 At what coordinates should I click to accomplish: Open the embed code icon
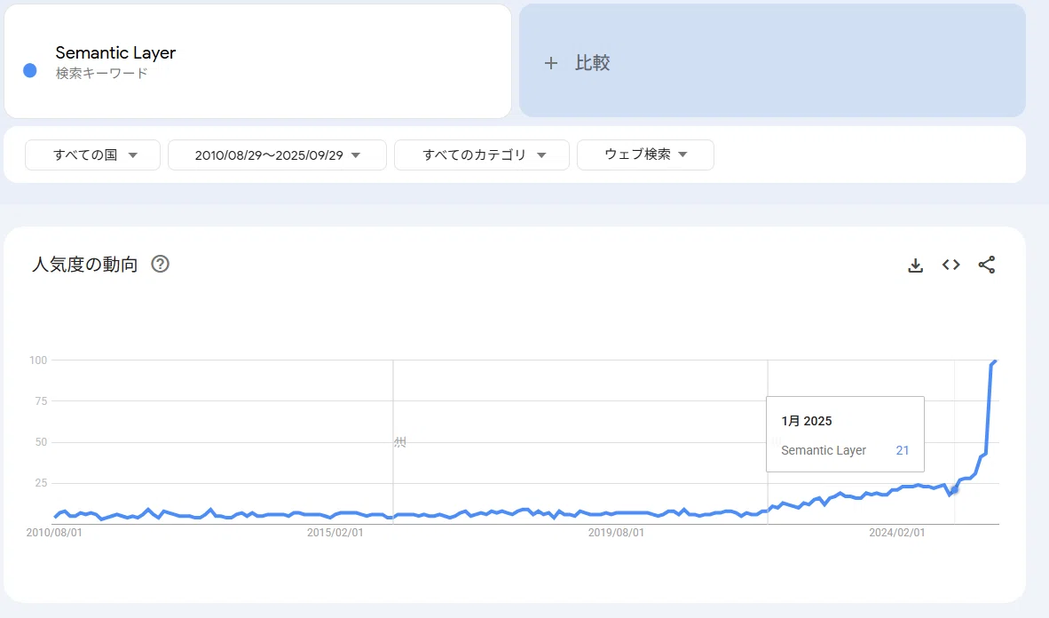950,265
